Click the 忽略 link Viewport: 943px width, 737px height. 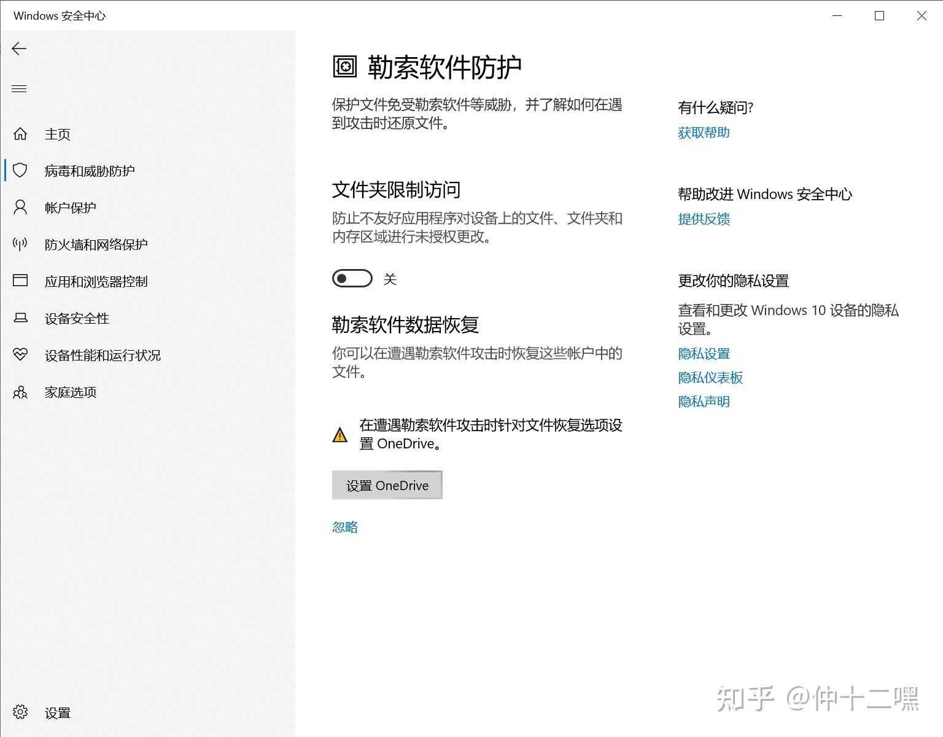click(345, 527)
